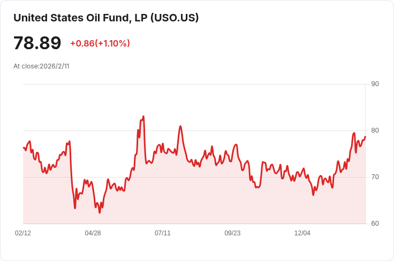
Task: Click the rightmost endpoint of the price line
Action: 365,136
